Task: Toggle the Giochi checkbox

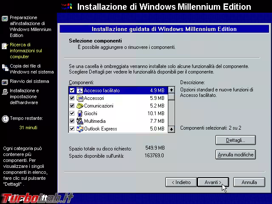Action: pyautogui.click(x=72, y=113)
